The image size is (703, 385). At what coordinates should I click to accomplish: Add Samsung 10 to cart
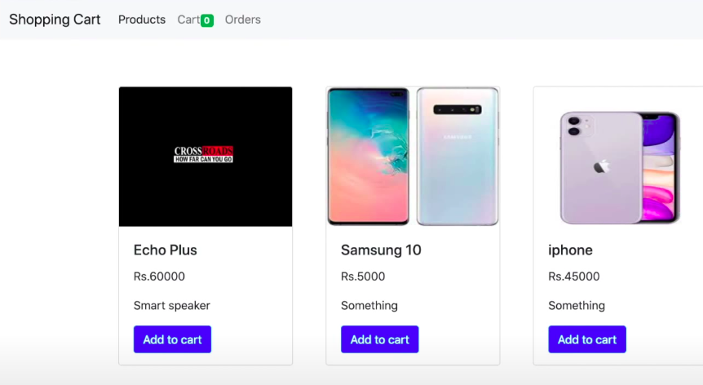[380, 339]
